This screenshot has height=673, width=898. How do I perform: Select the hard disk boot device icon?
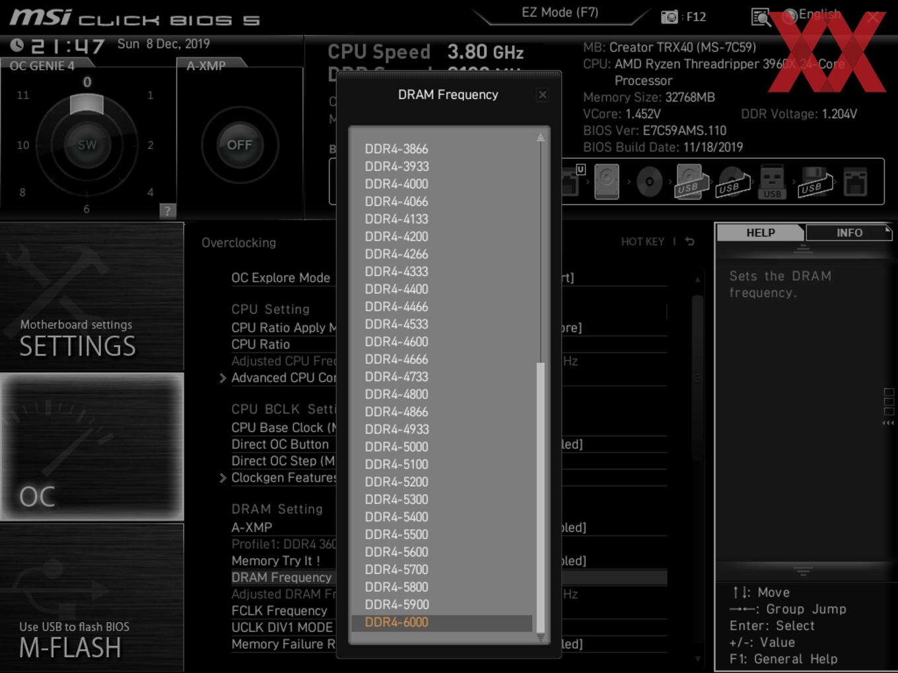[606, 181]
